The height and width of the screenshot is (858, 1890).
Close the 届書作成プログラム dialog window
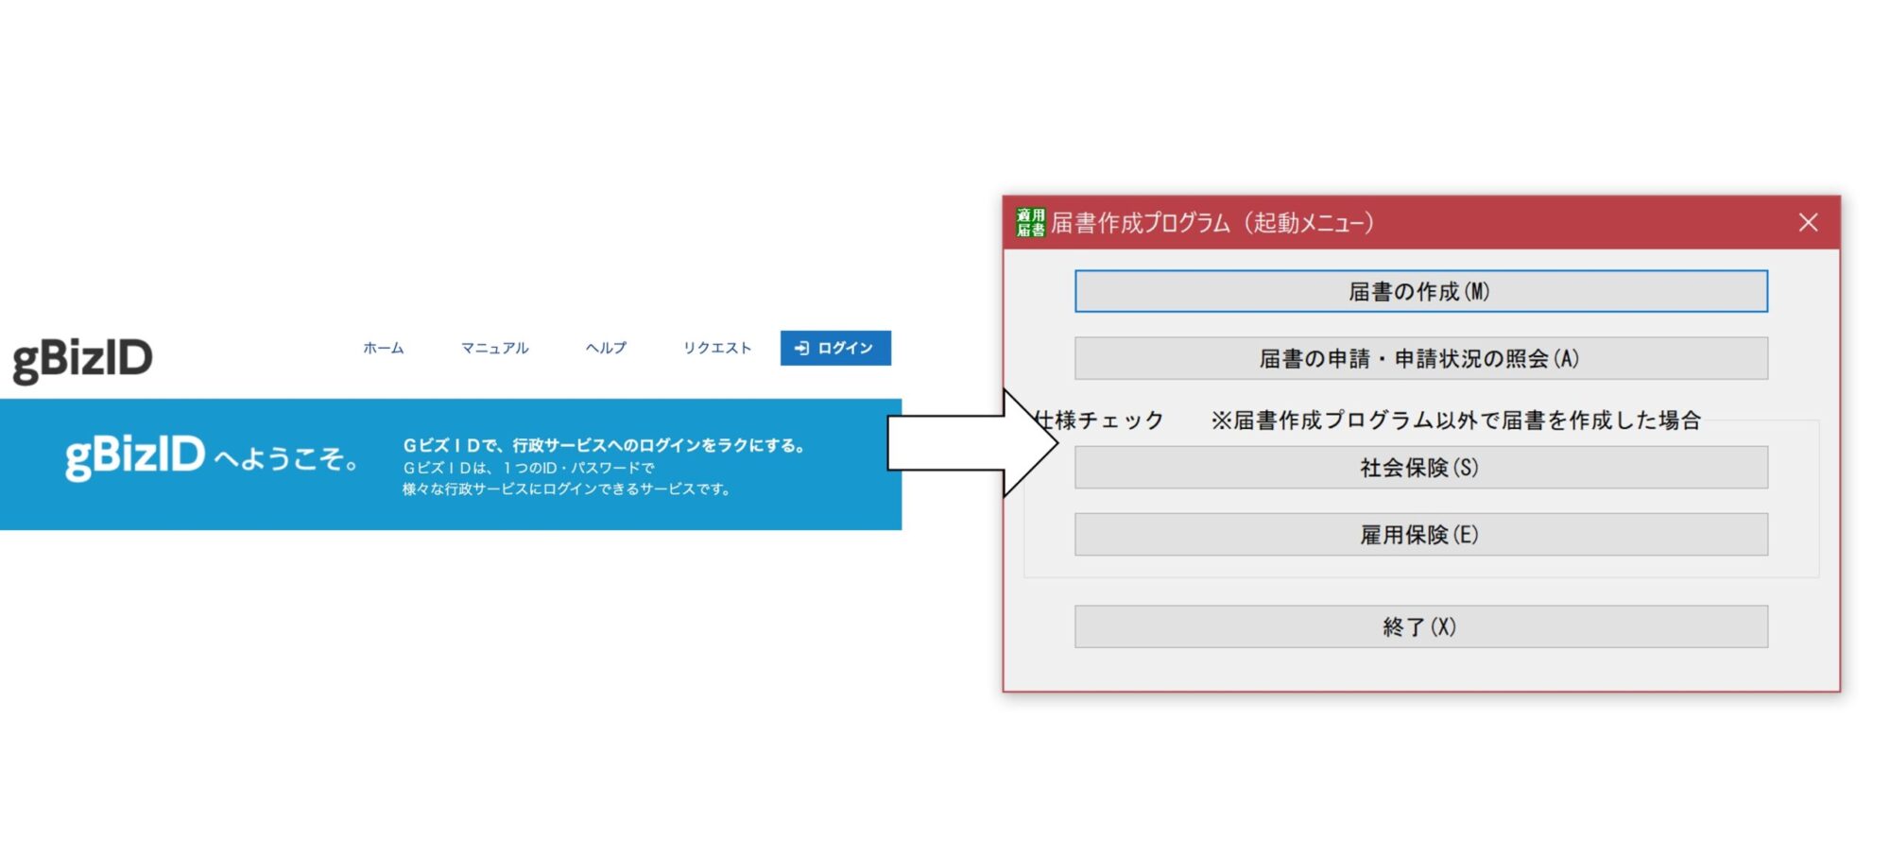point(1808,222)
